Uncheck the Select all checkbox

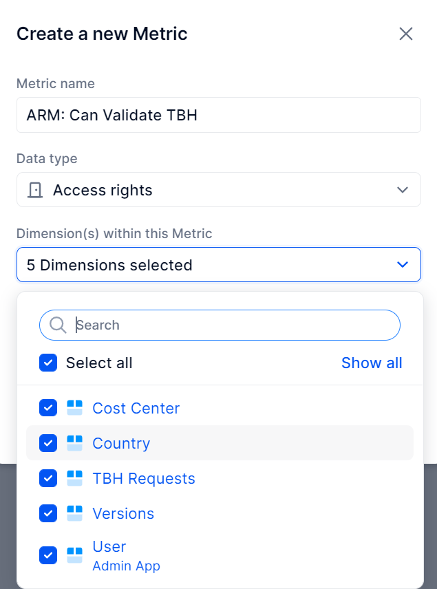click(48, 363)
